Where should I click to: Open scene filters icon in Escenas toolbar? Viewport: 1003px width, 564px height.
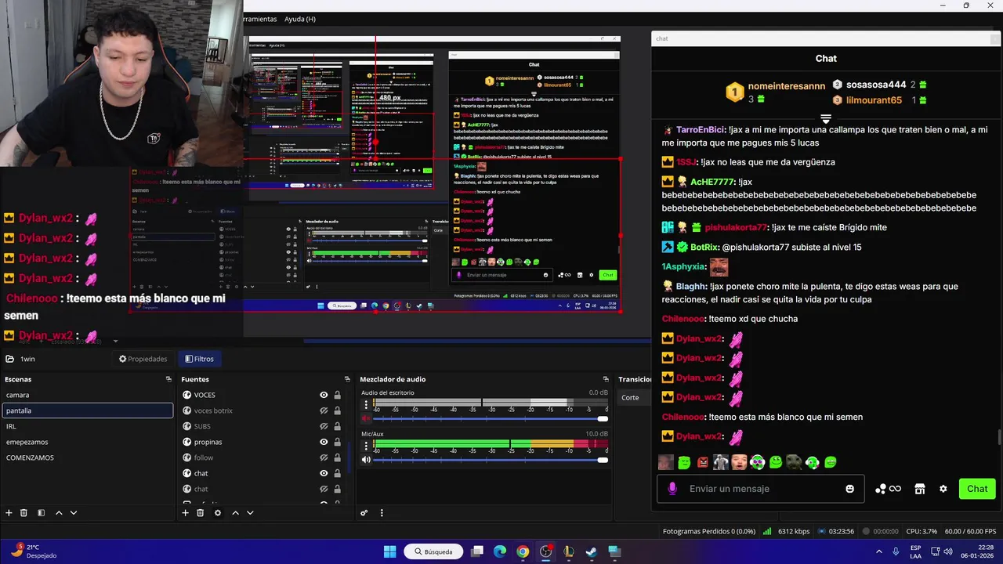(x=41, y=513)
